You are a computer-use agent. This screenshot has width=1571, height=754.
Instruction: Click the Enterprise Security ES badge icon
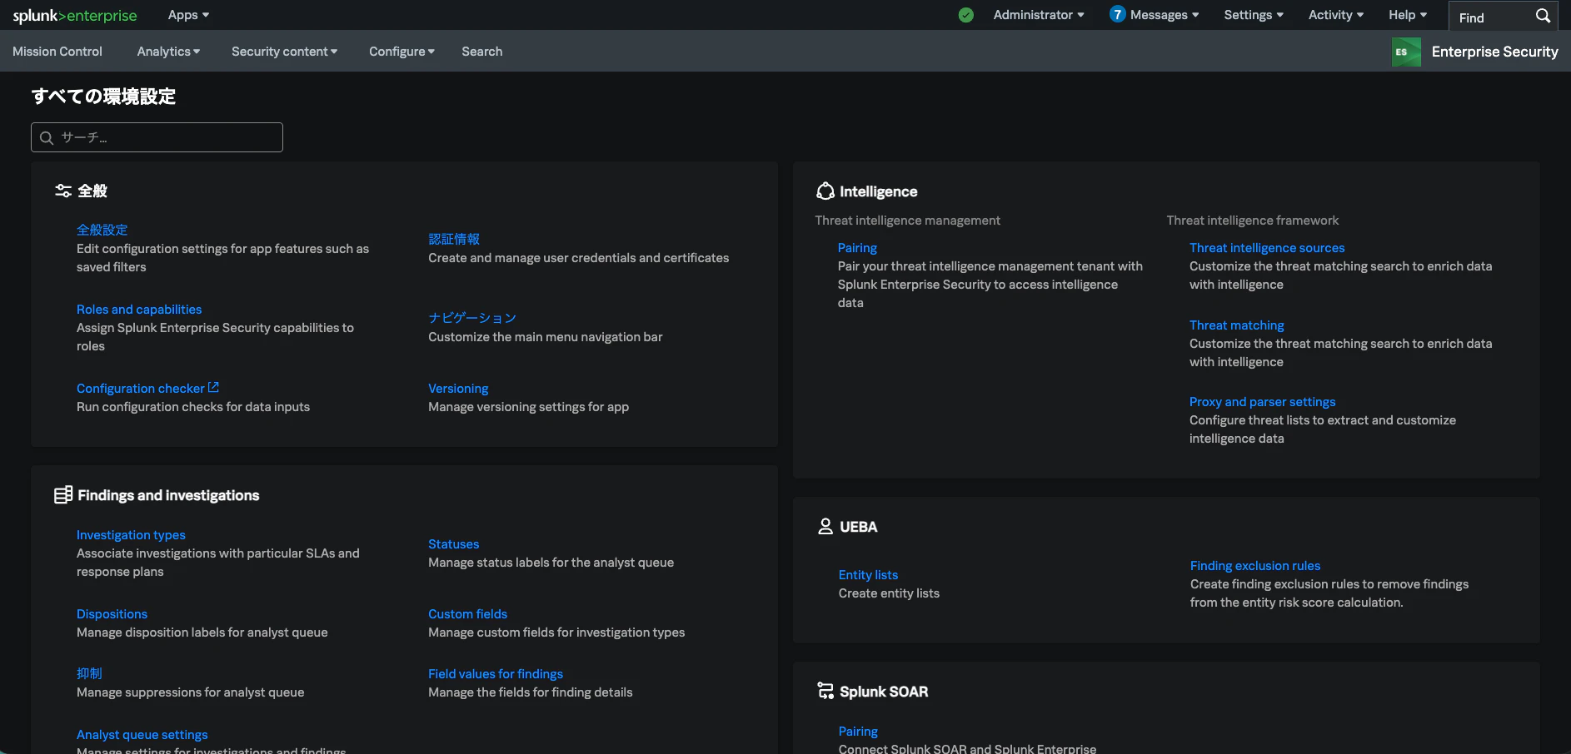coord(1406,52)
